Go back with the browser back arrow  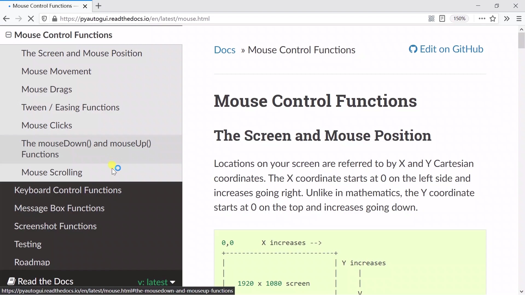click(6, 19)
